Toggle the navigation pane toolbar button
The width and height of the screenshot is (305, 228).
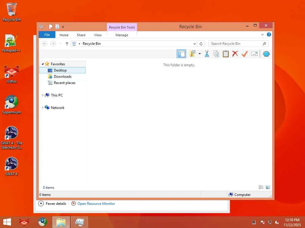[x=181, y=54]
